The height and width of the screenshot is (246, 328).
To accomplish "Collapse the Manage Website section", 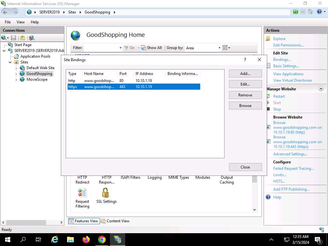I will pyautogui.click(x=321, y=89).
